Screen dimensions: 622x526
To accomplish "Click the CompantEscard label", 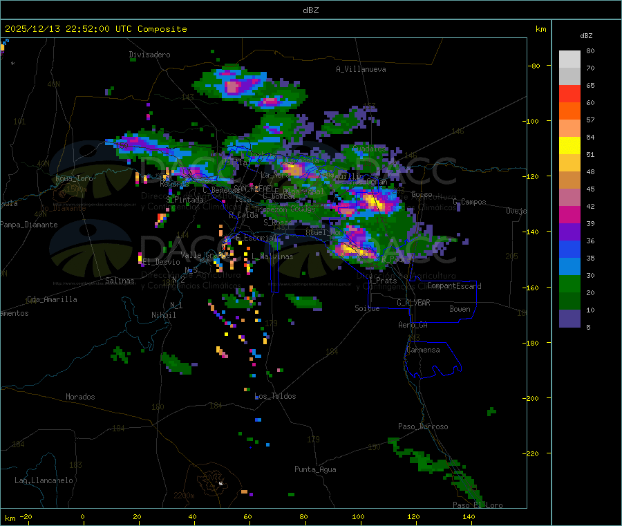I will 454,285.
